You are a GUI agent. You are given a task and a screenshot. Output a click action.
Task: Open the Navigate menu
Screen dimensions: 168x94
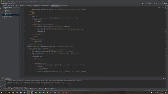13,1
